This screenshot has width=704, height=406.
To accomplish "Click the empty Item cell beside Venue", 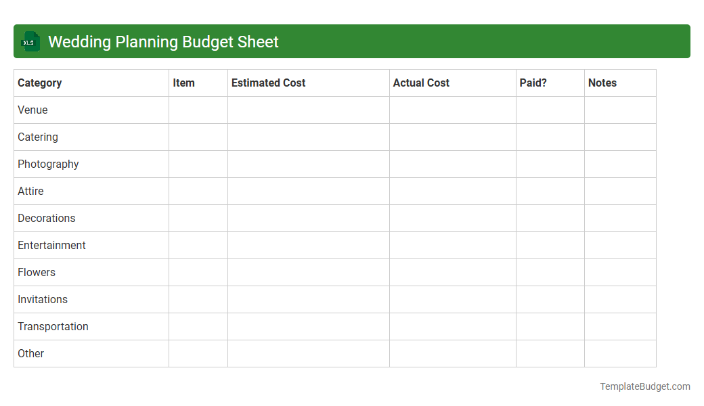I will pyautogui.click(x=198, y=110).
